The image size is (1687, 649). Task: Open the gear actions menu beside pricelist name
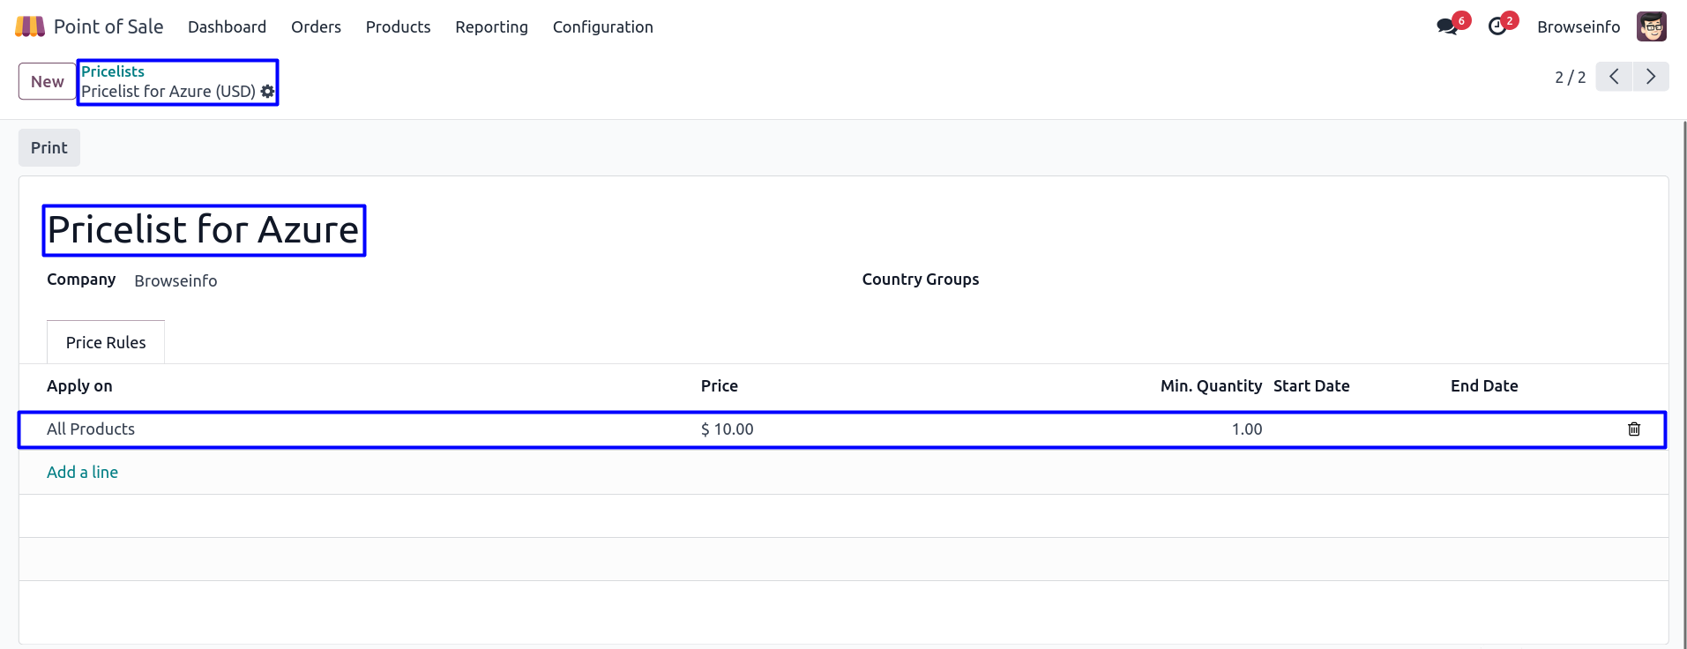[268, 92]
